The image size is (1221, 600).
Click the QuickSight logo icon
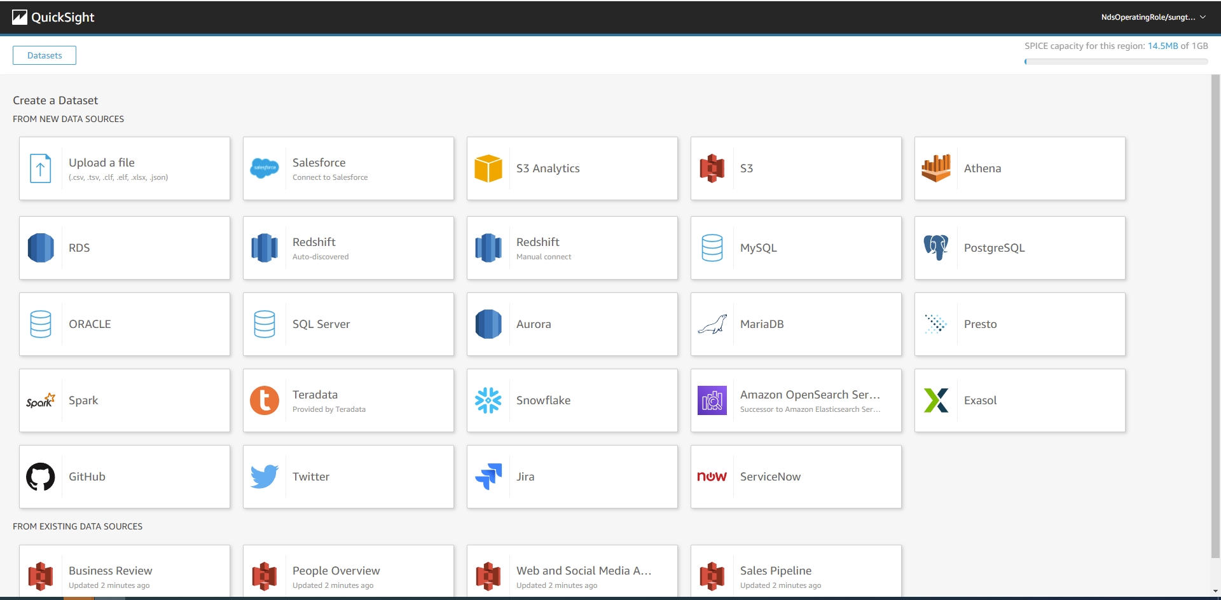tap(20, 17)
